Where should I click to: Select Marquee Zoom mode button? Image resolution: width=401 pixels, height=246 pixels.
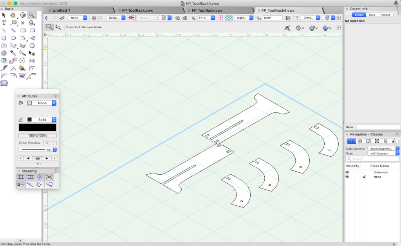pos(49,27)
